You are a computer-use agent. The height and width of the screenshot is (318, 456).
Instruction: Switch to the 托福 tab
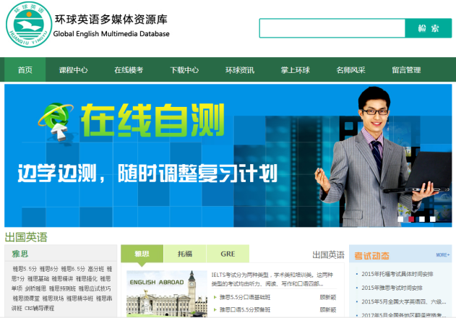point(185,254)
